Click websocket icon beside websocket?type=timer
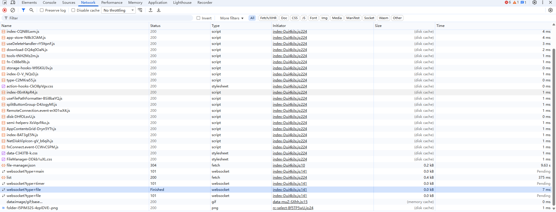Image resolution: width=556 pixels, height=212 pixels. [x=3, y=184]
